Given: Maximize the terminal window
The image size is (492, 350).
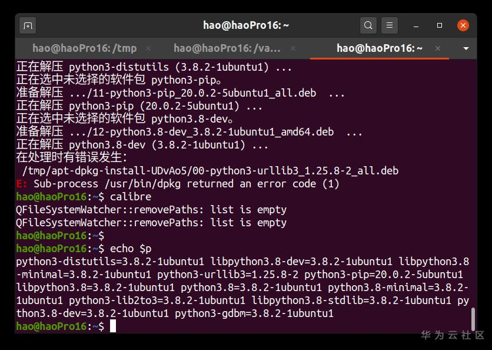Looking at the screenshot, I should 440,25.
